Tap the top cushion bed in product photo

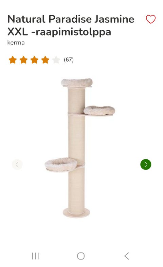(x=77, y=82)
